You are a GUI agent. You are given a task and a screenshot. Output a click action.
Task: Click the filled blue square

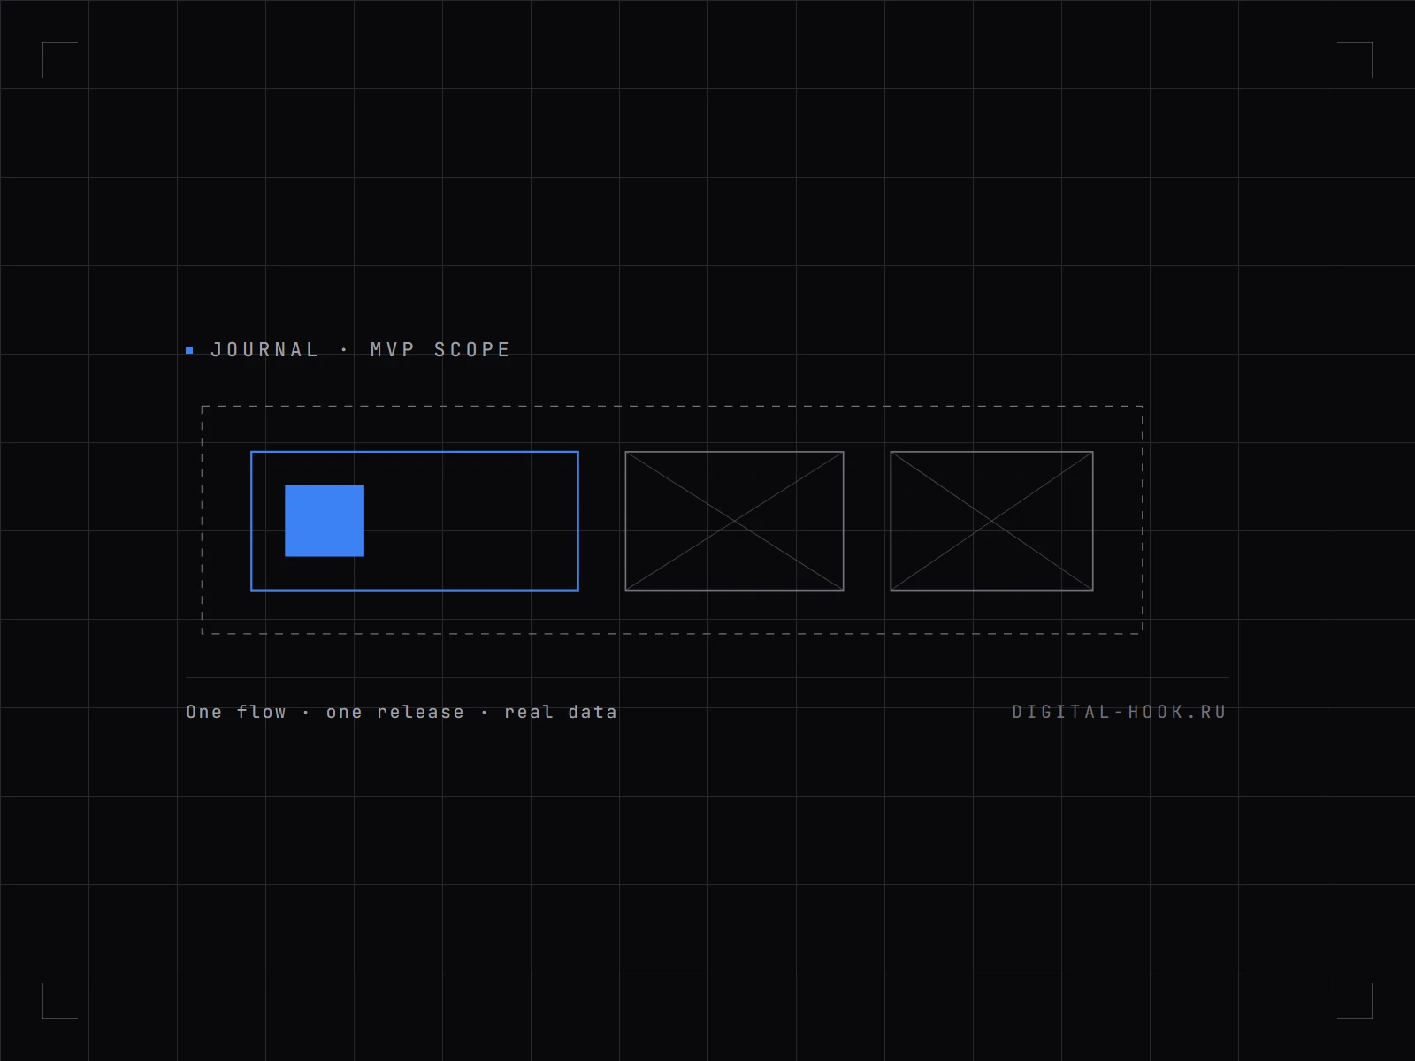click(x=325, y=521)
